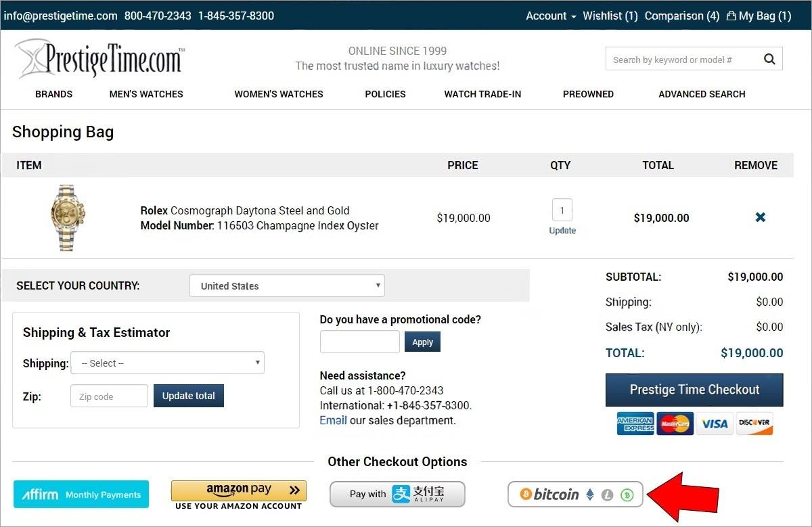Screen dimensions: 812x527
Task: Click the Ethereum icon in crypto button
Action: coord(590,495)
